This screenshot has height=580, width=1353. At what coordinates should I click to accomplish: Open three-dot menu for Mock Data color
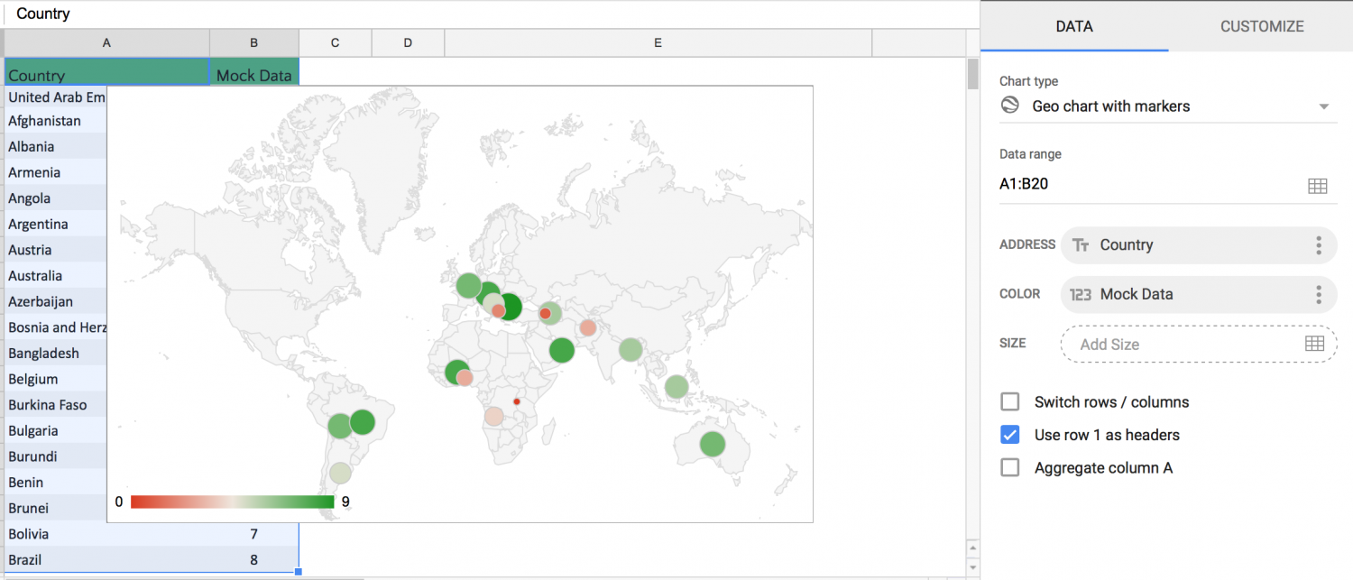[x=1318, y=294]
